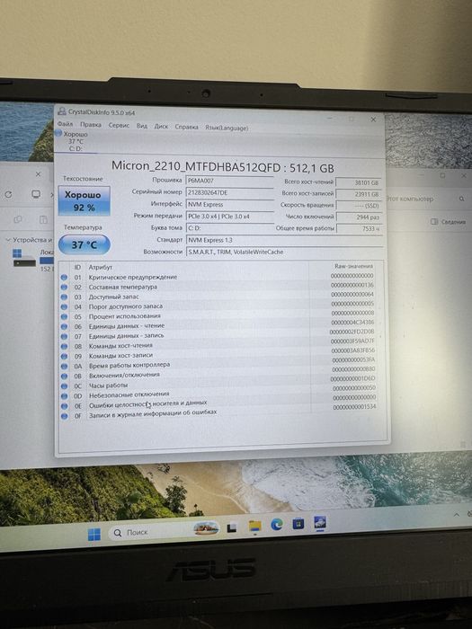Screen dimensions: 472x629
Task: Open the Файл menu
Action: click(66, 124)
